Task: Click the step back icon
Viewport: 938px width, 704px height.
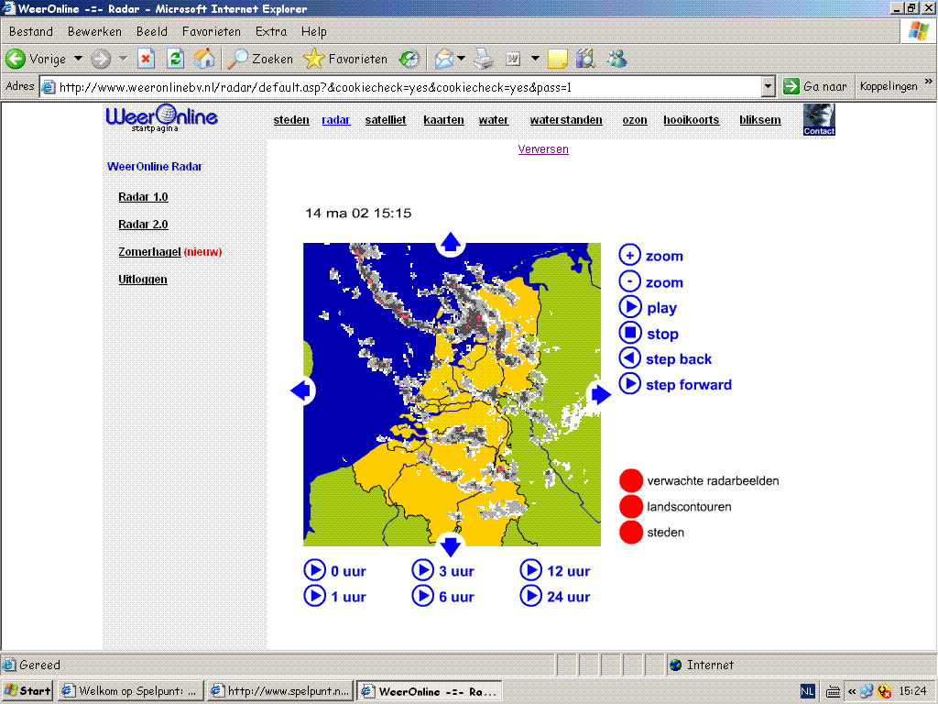Action: (x=629, y=358)
